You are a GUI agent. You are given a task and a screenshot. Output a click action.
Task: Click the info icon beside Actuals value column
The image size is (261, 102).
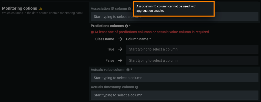click(128, 70)
